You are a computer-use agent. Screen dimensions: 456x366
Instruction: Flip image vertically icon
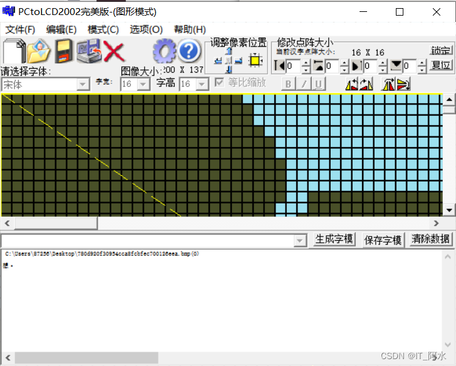coord(403,84)
